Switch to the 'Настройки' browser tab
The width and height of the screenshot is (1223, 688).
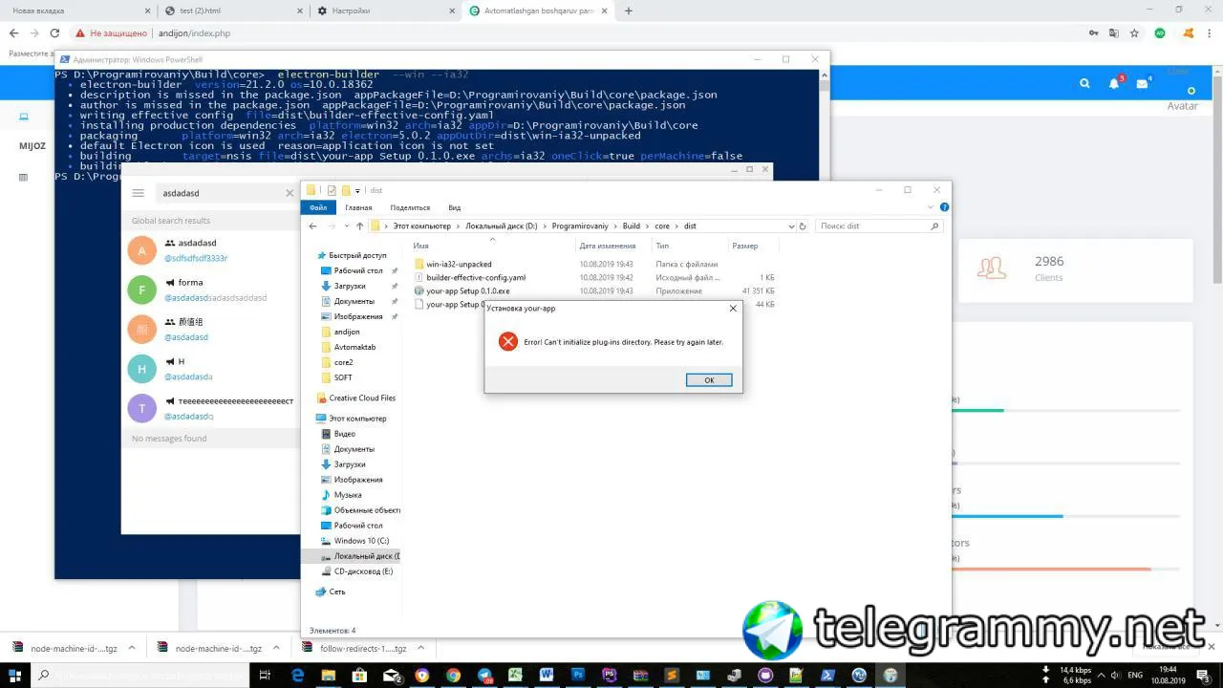pos(386,11)
